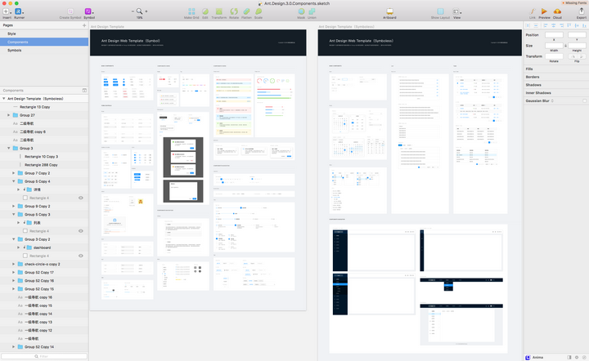Align selection to left edge
This screenshot has width=589, height=361.
546,25
